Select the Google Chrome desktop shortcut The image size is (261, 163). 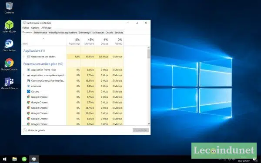(x=9, y=64)
